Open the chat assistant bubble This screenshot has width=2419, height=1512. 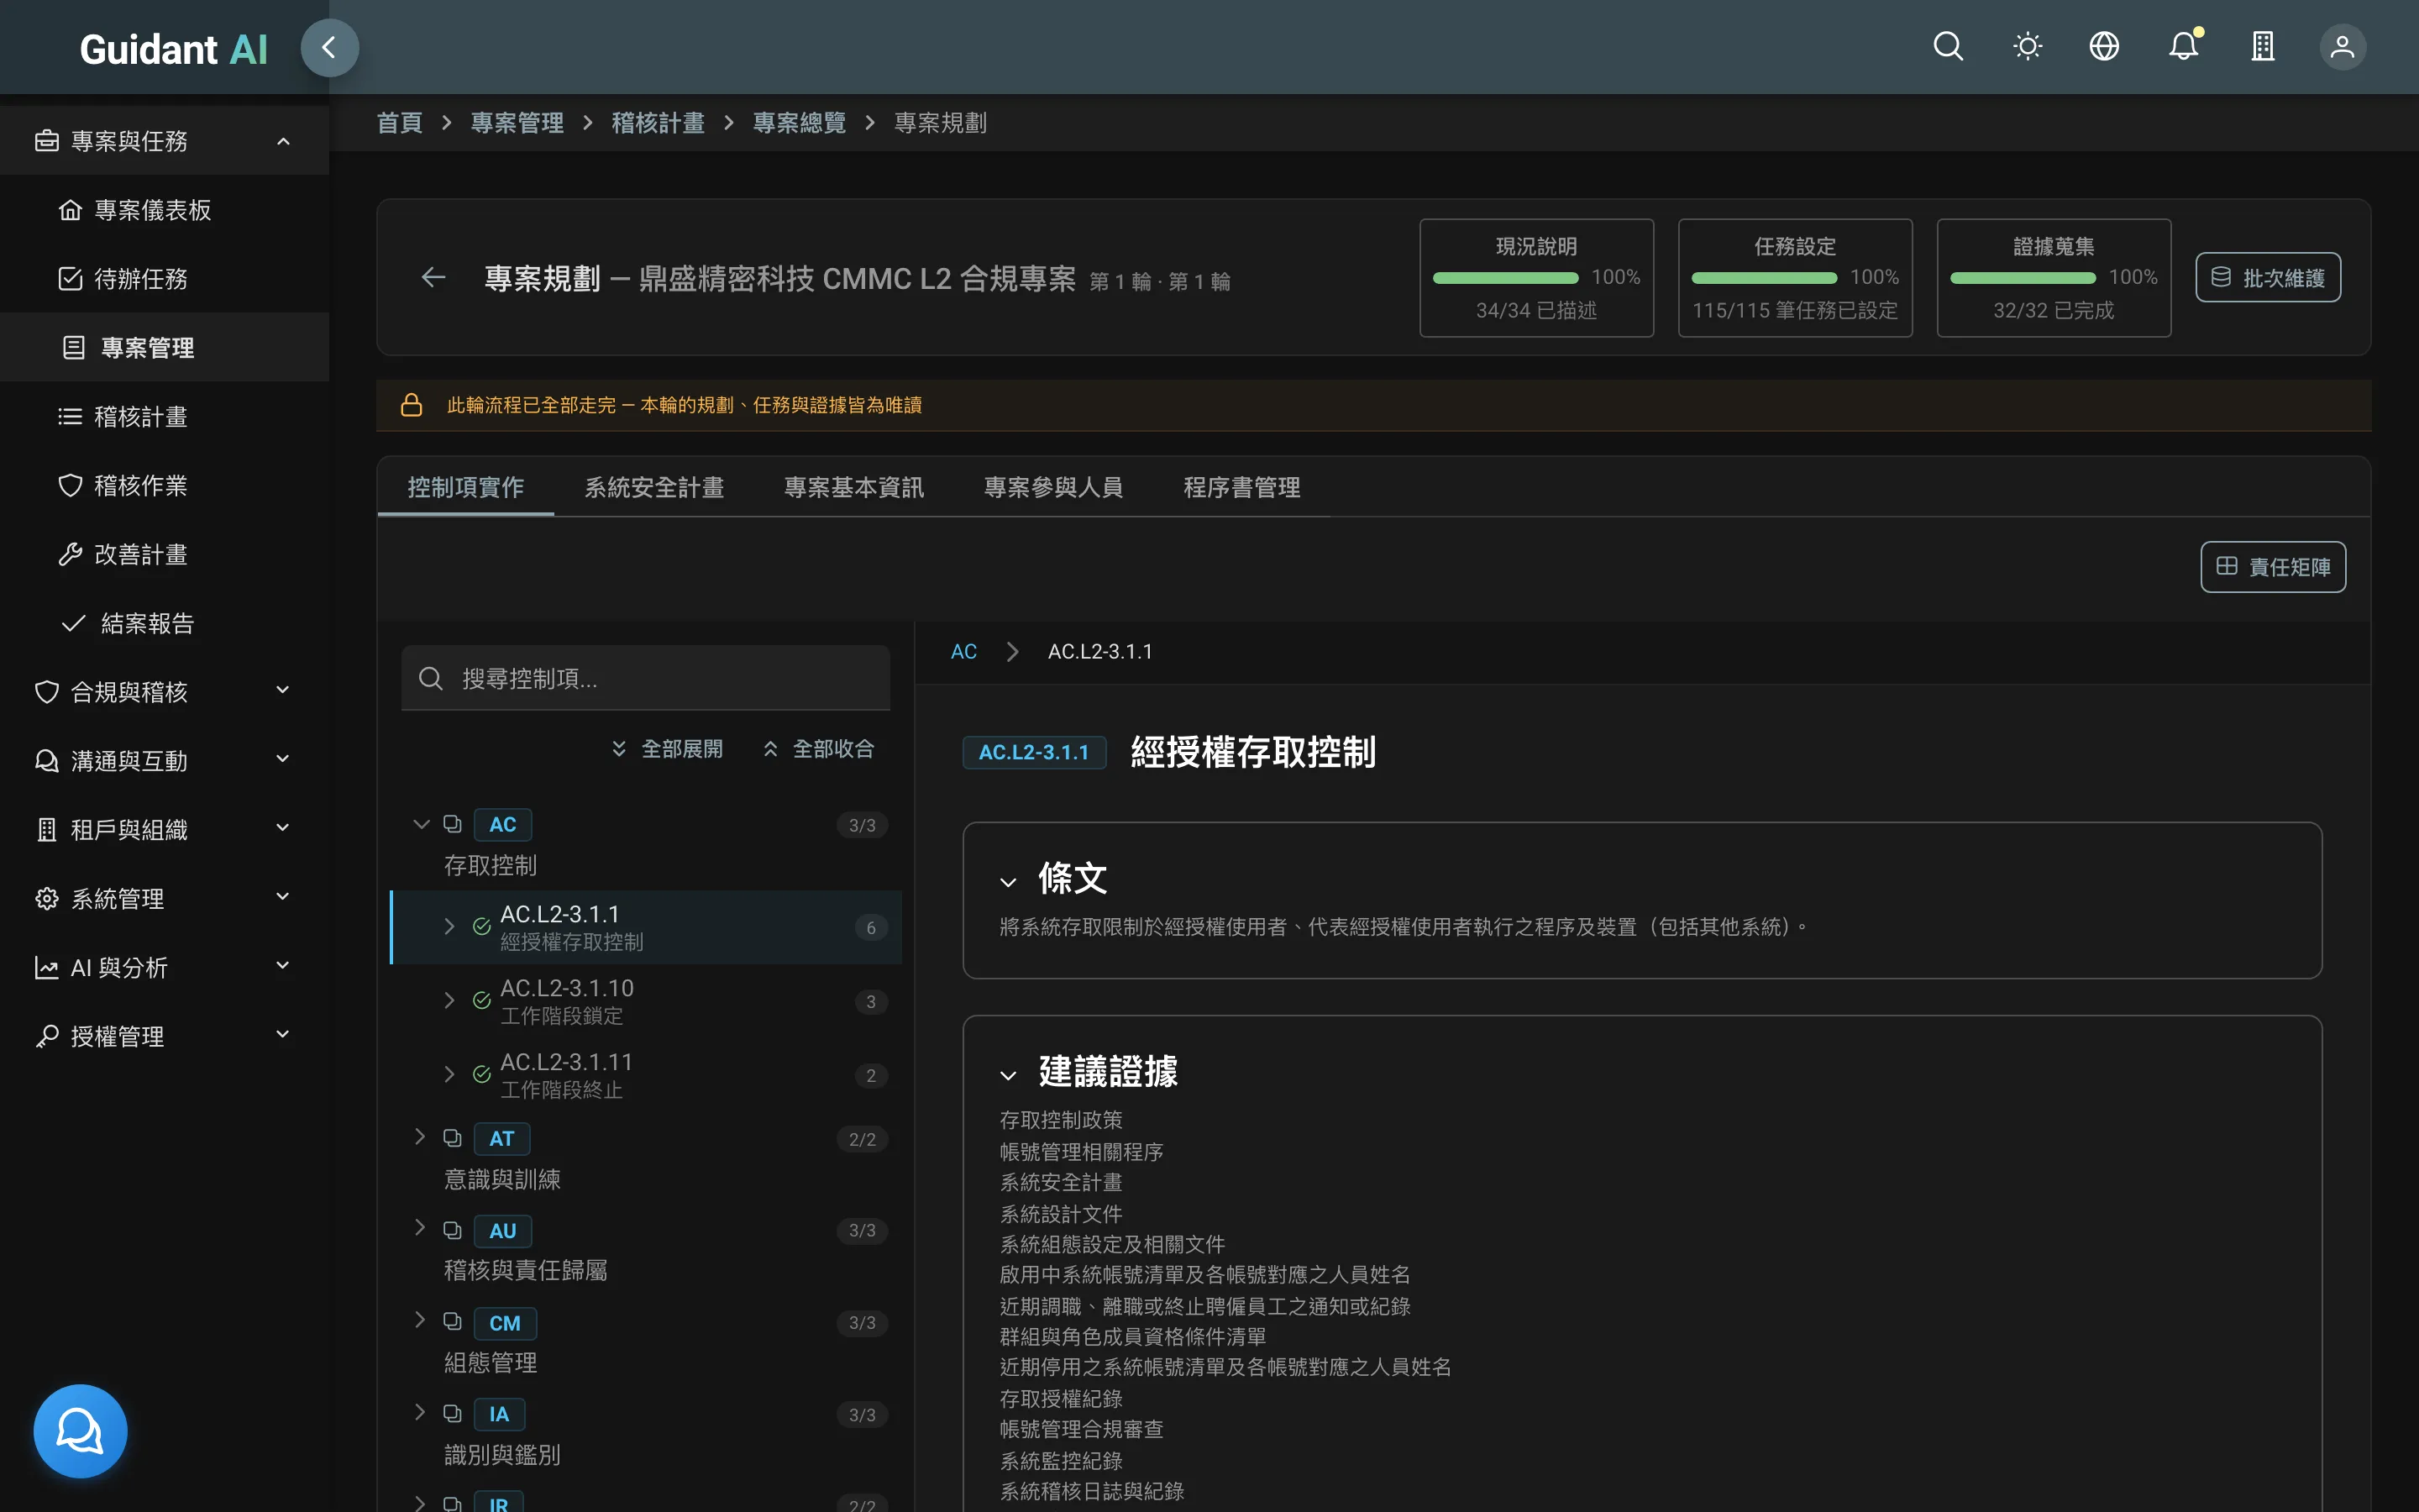pyautogui.click(x=80, y=1430)
